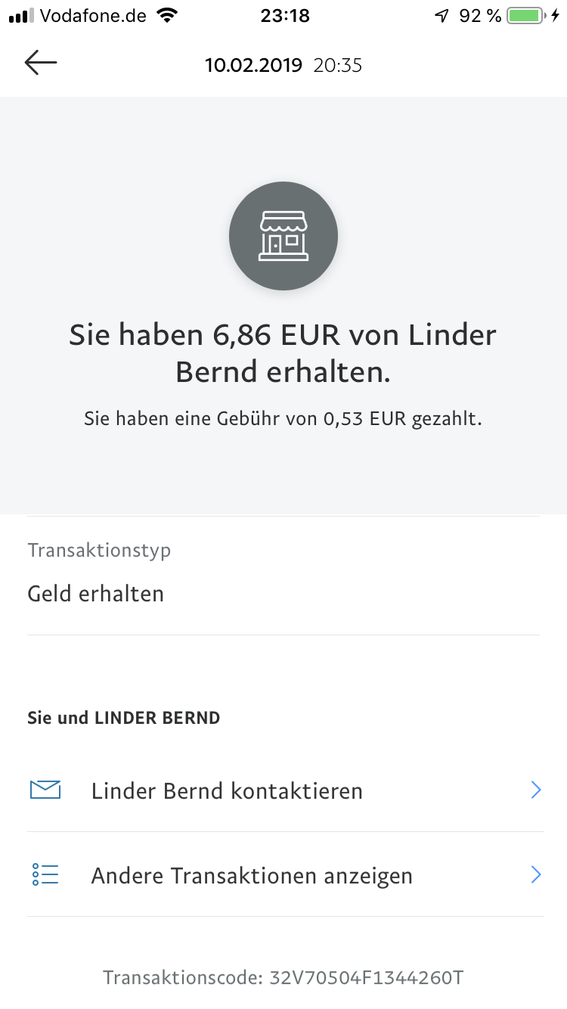This screenshot has width=567, height=1009.
Task: Open chevron beside Linder Bernd kontaktieren
Action: (536, 790)
